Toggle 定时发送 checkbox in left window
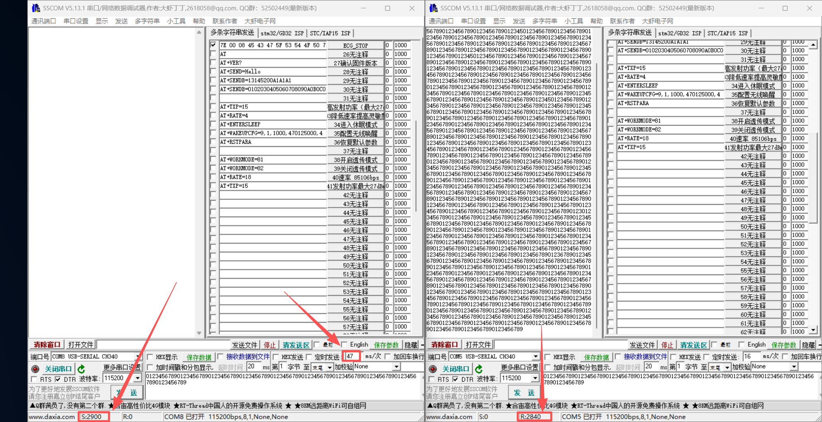This screenshot has width=822, height=422. tap(309, 357)
